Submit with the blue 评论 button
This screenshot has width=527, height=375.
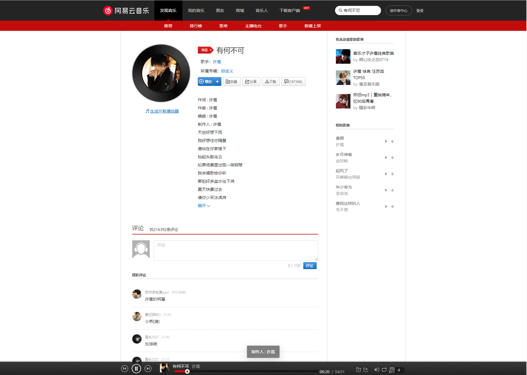pyautogui.click(x=310, y=266)
